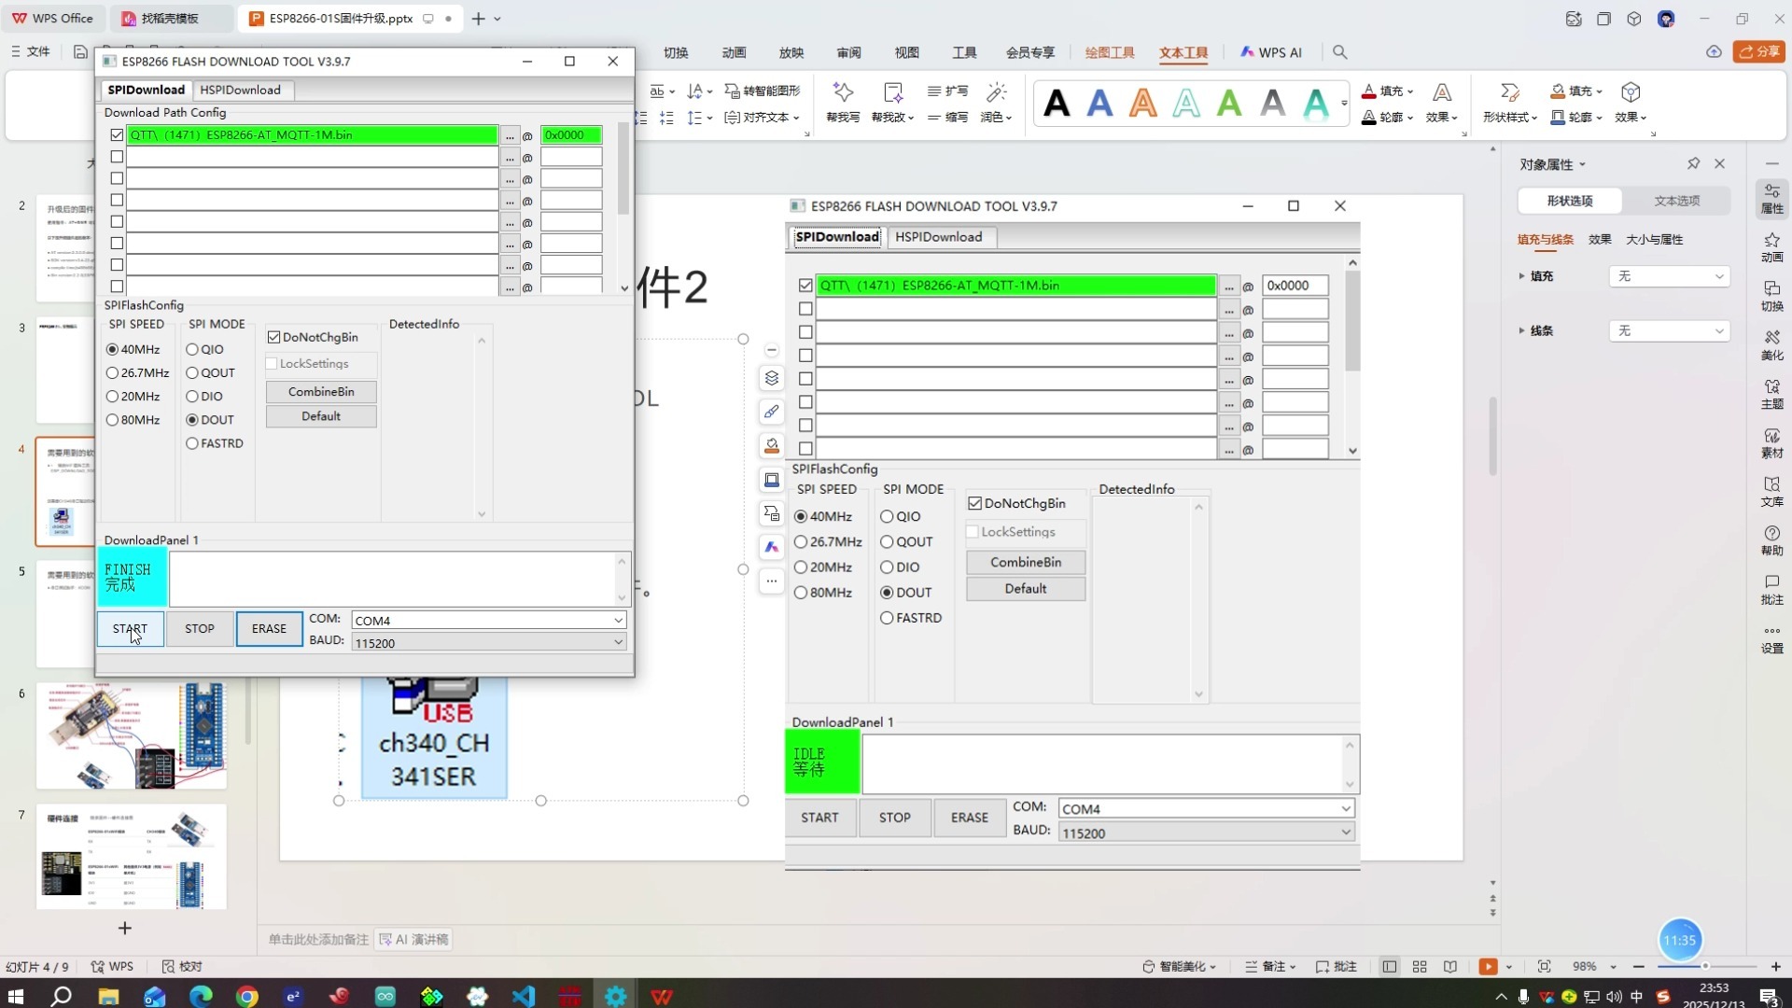Click the CombineBin button
This screenshot has height=1008, width=1792.
[321, 391]
